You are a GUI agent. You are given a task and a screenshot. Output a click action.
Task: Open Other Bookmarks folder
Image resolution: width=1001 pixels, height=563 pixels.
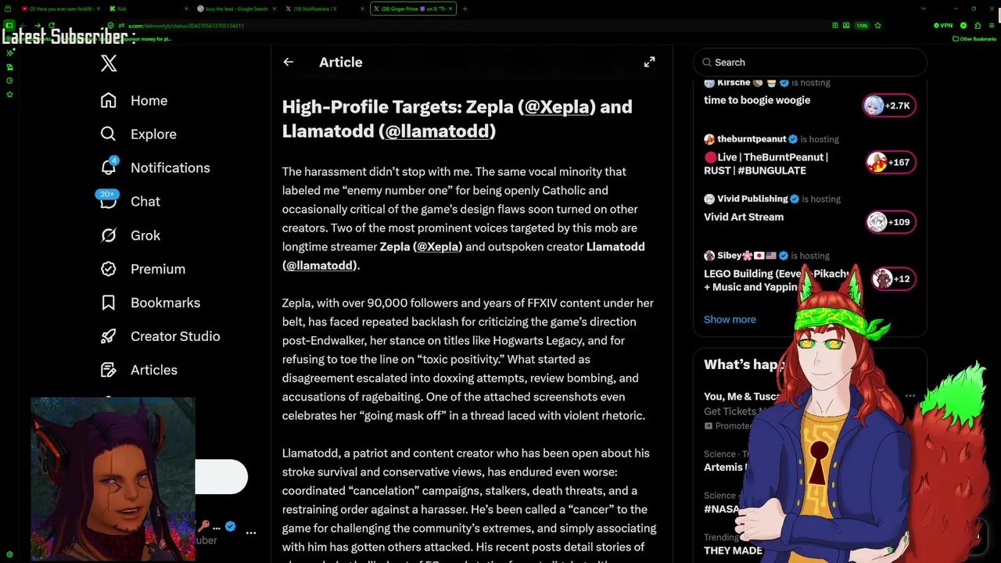coord(974,39)
